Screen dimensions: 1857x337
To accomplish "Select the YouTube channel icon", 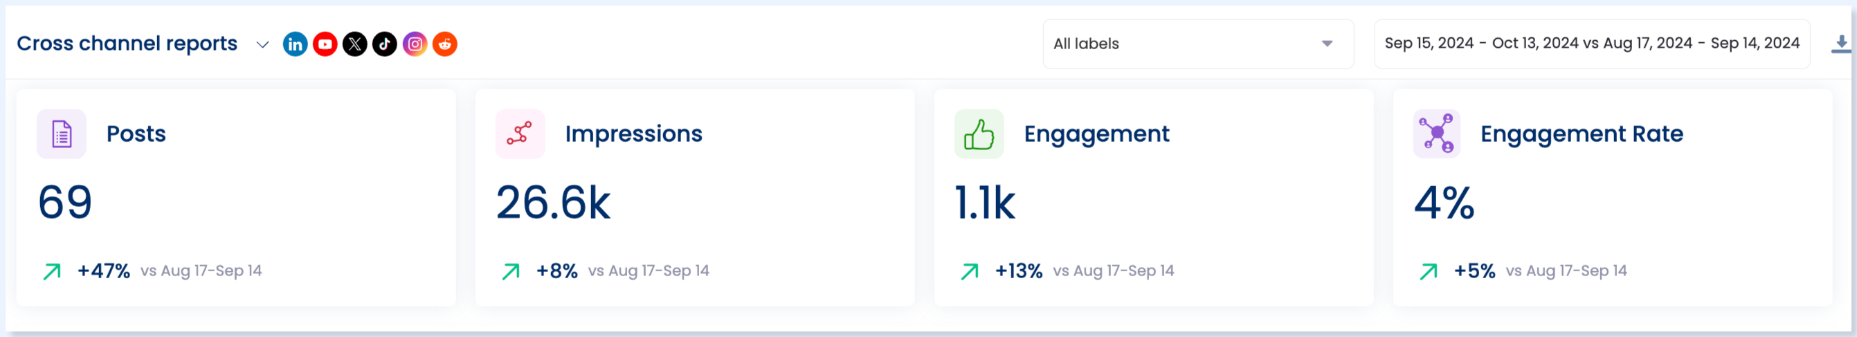I will [x=325, y=44].
